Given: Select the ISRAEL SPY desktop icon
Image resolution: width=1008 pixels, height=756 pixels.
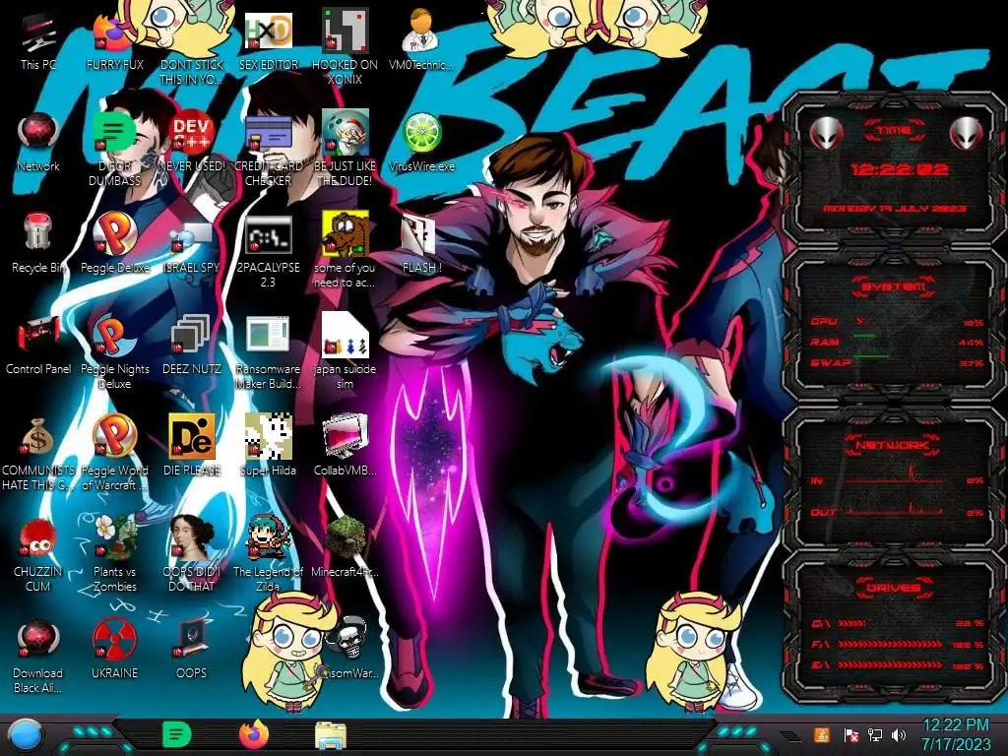Looking at the screenshot, I should click(192, 236).
